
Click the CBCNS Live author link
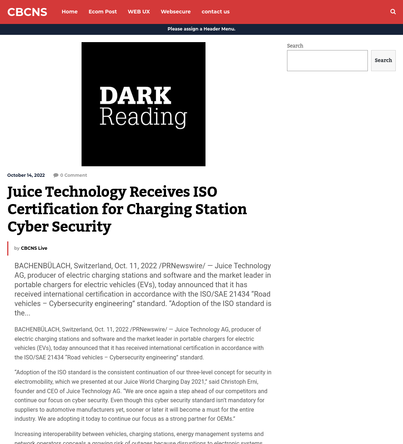pyautogui.click(x=34, y=248)
